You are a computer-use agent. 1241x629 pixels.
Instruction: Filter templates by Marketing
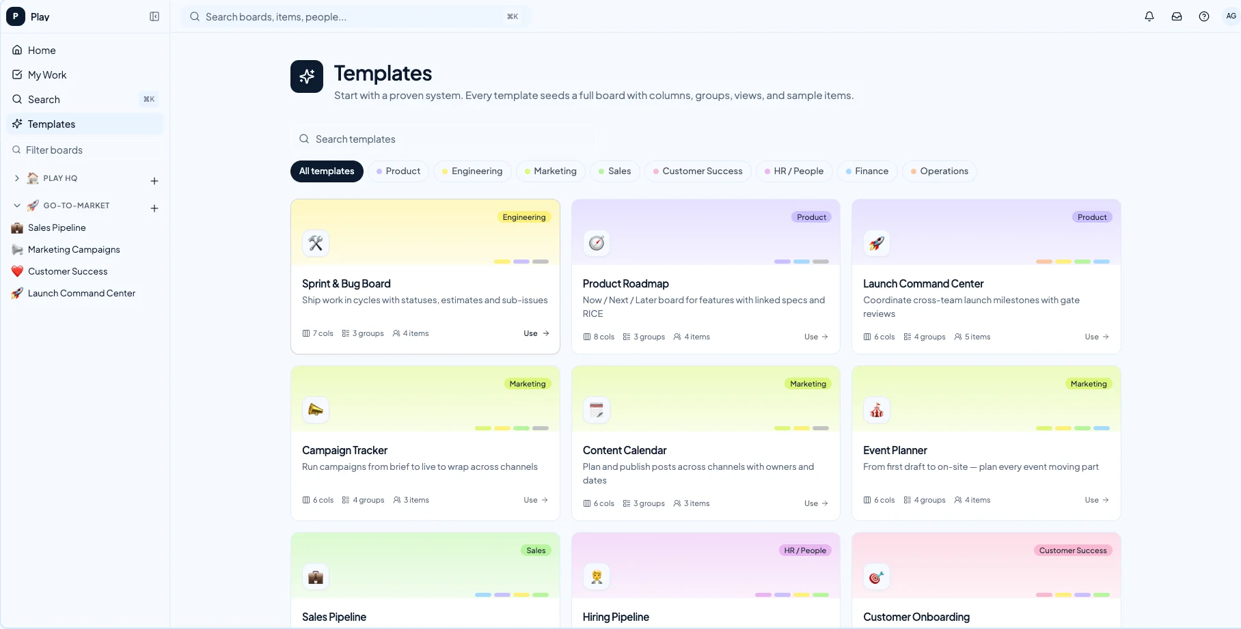coord(551,171)
